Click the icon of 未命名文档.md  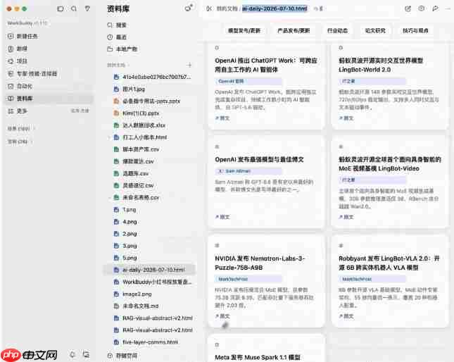point(116,306)
